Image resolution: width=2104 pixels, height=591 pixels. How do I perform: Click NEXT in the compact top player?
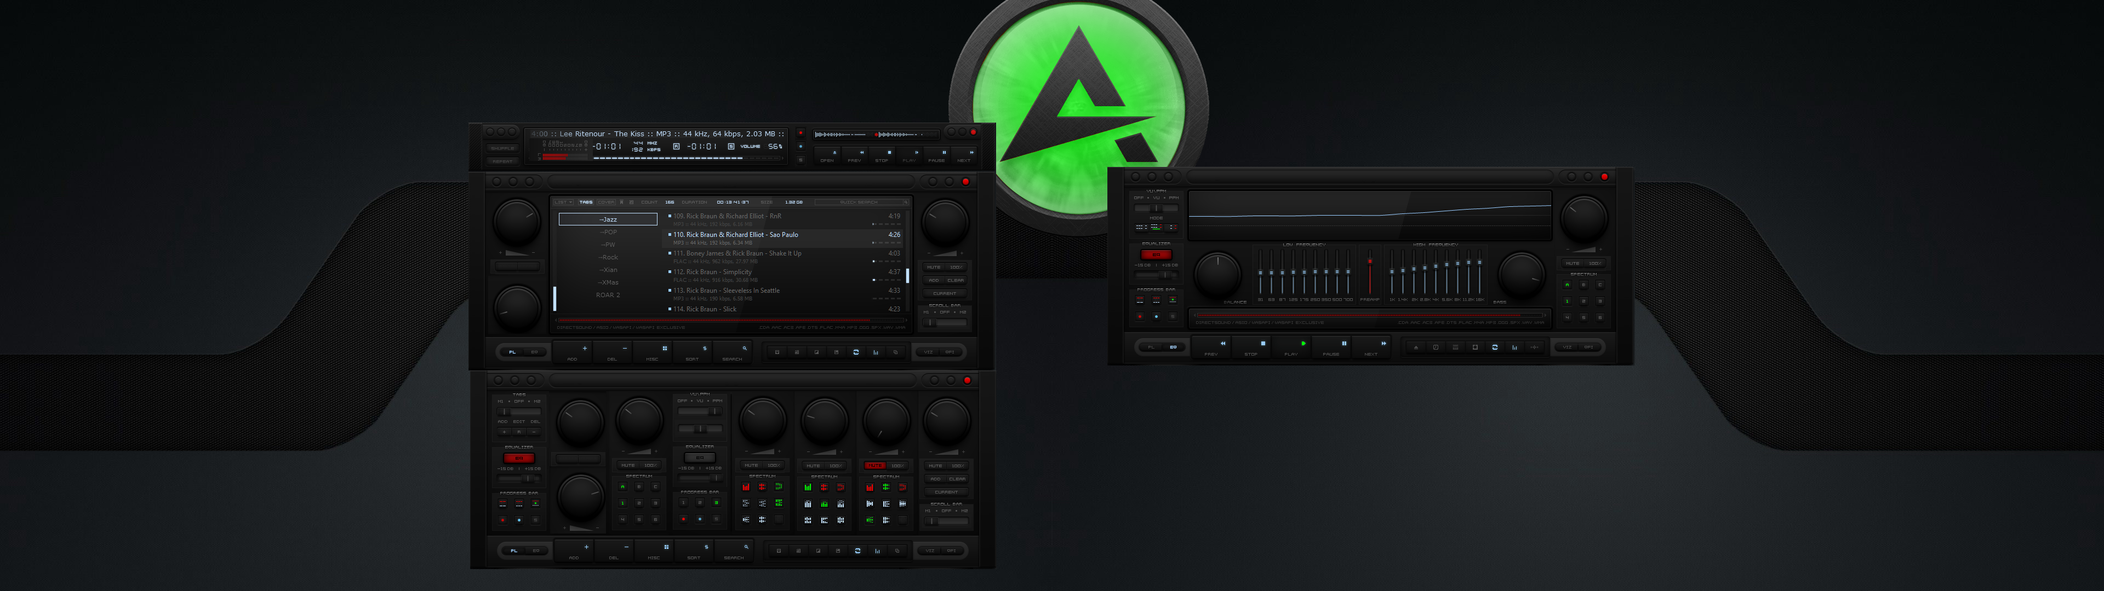(964, 155)
